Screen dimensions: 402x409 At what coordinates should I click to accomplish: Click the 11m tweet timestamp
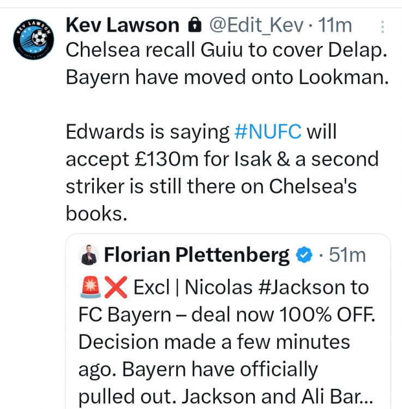point(335,25)
